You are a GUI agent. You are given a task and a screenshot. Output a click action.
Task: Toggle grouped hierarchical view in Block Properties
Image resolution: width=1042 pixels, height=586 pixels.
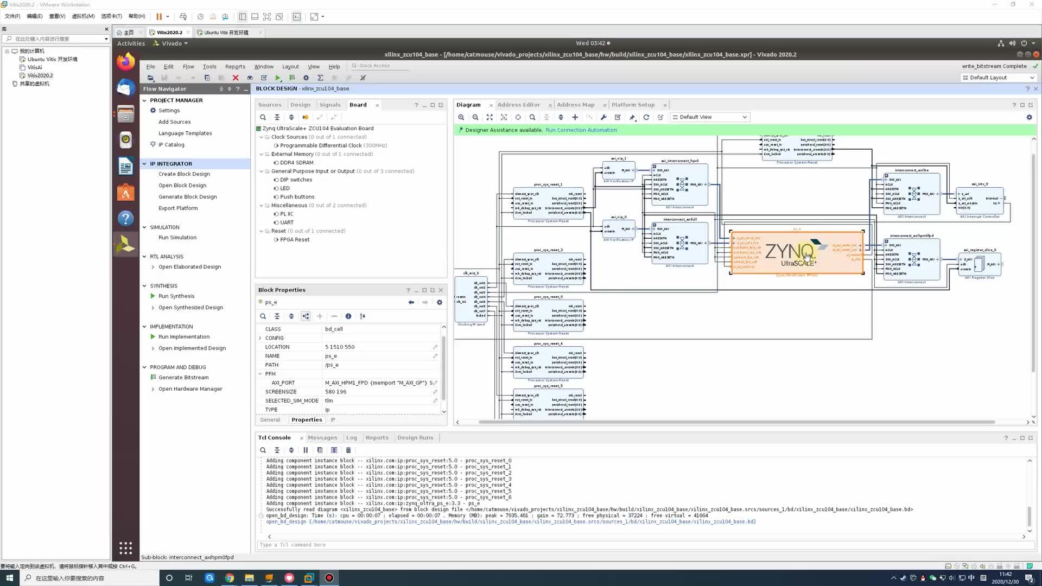pyautogui.click(x=306, y=316)
